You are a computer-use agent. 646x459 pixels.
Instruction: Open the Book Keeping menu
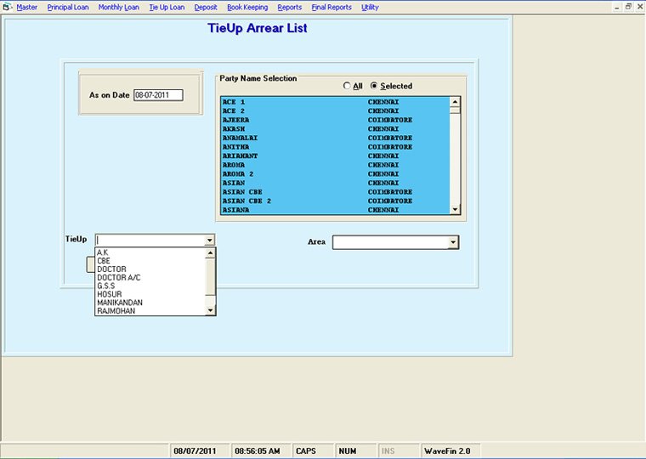coord(247,7)
